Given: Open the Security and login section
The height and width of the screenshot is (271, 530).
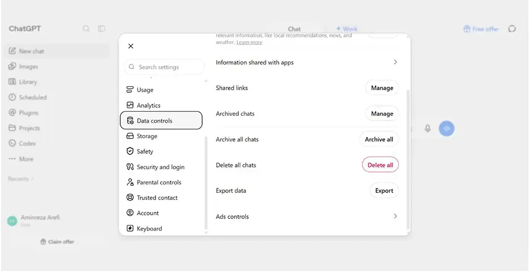Looking at the screenshot, I should point(161,167).
